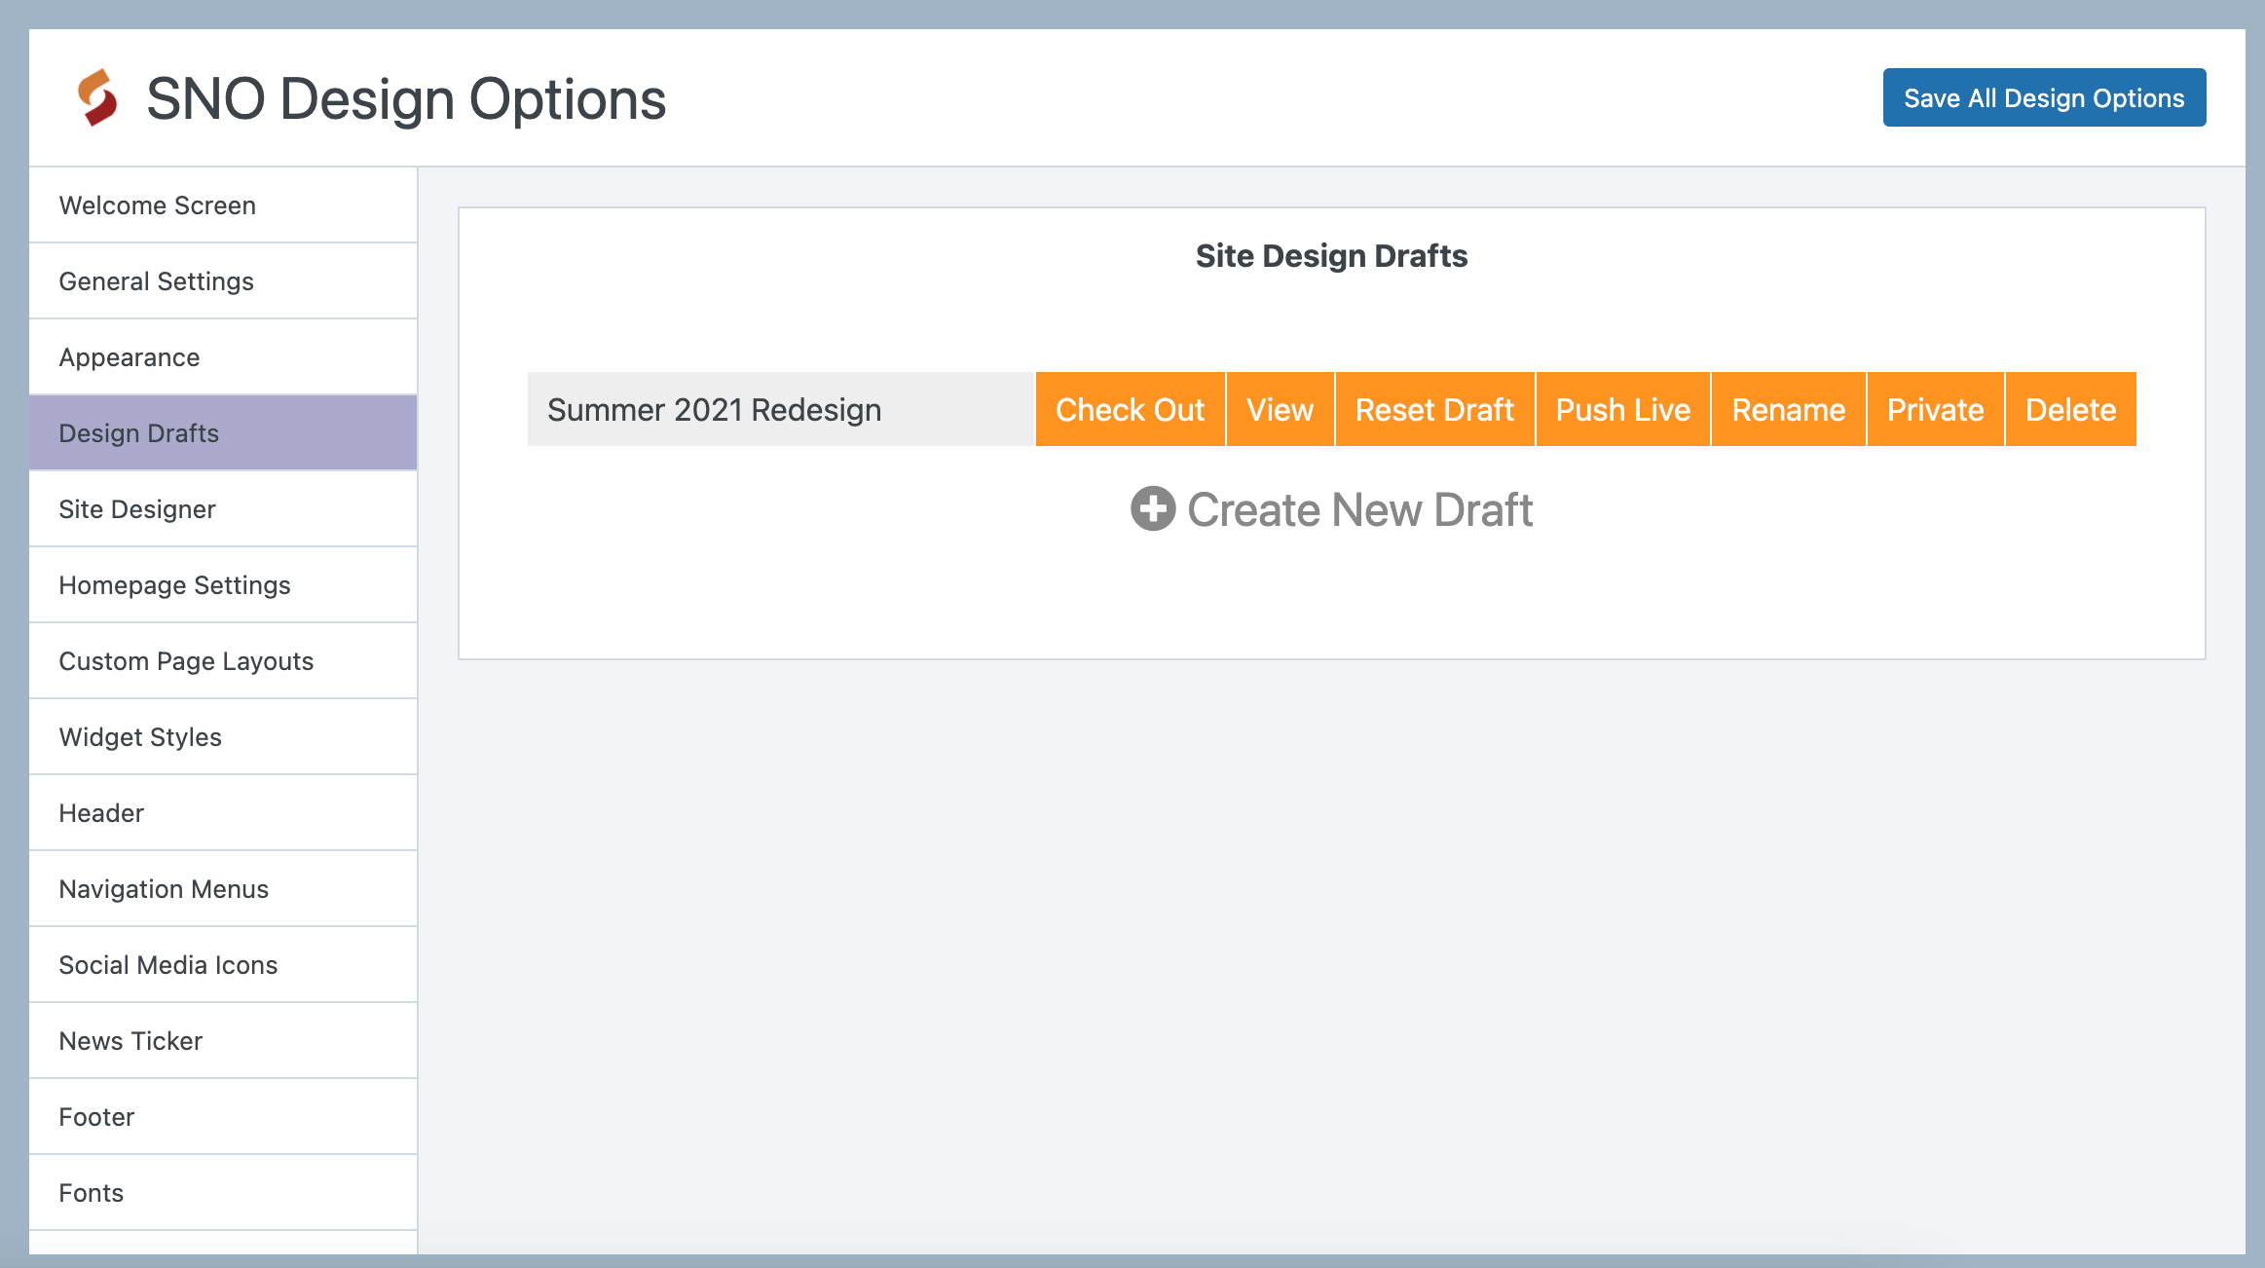The image size is (2265, 1268).
Task: Open the Header settings section
Action: 223,813
